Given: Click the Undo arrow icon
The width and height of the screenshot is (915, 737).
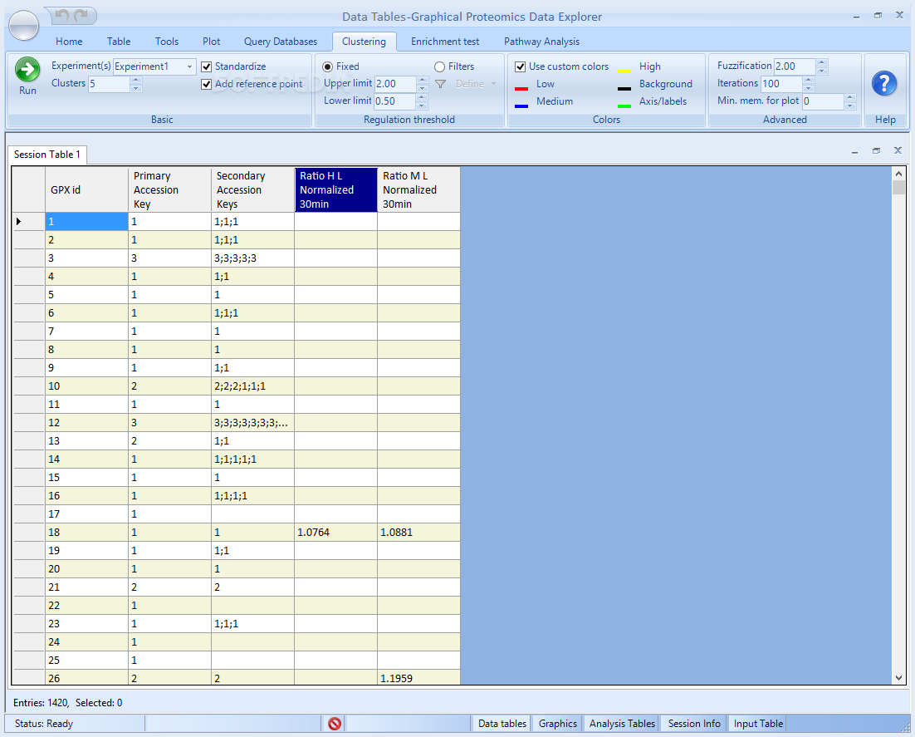Looking at the screenshot, I should click(62, 16).
